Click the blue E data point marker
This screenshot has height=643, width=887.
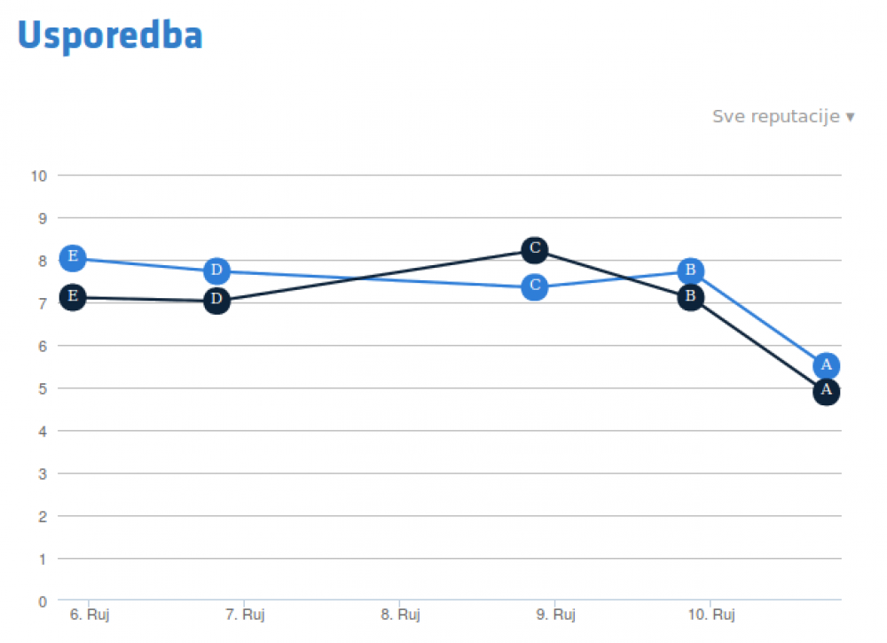(x=73, y=258)
